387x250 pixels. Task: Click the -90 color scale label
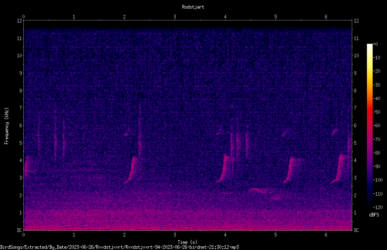click(376, 167)
